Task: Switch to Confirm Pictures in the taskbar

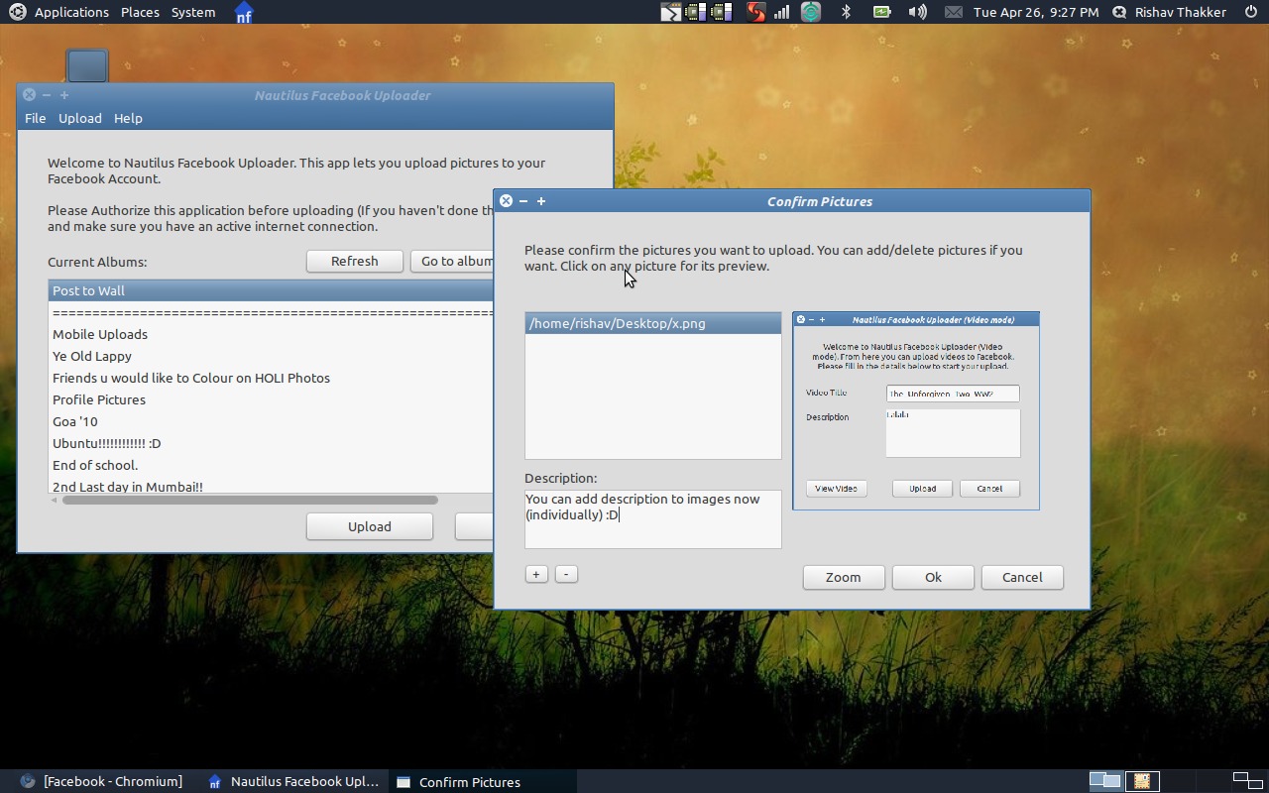Action: pos(481,781)
